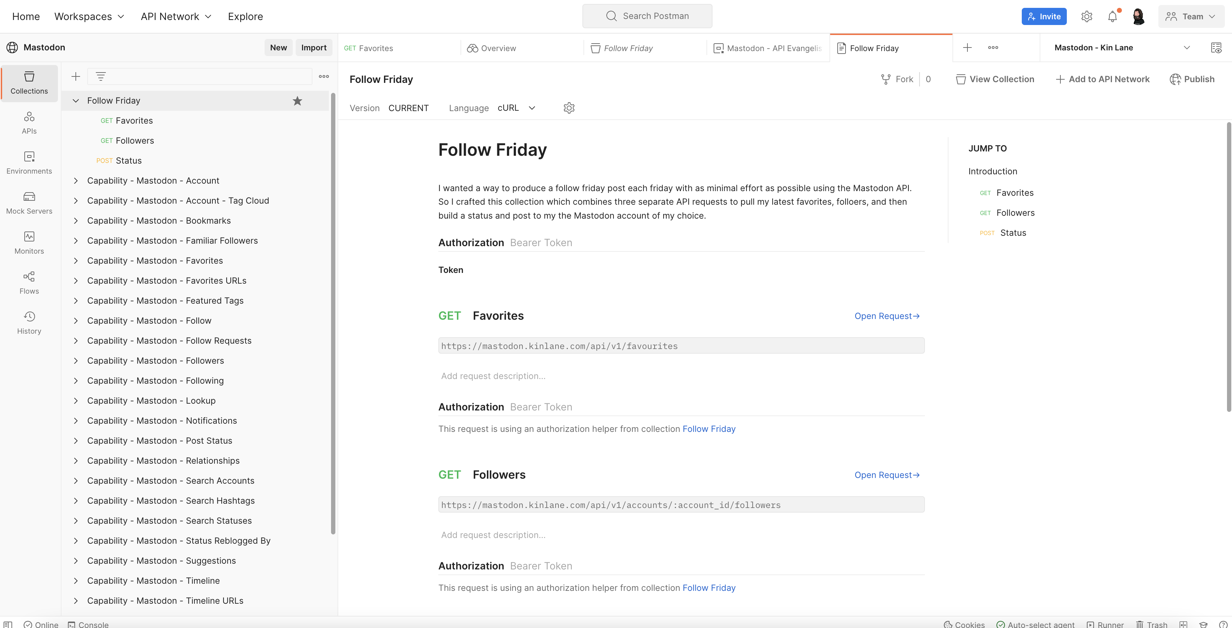Collapse the Follow Friday collection
1232x628 pixels.
[75, 101]
